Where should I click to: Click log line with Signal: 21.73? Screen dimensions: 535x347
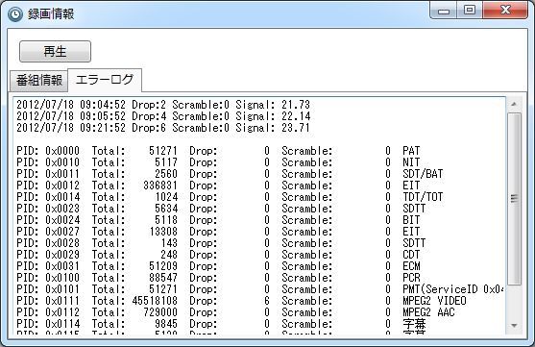163,105
